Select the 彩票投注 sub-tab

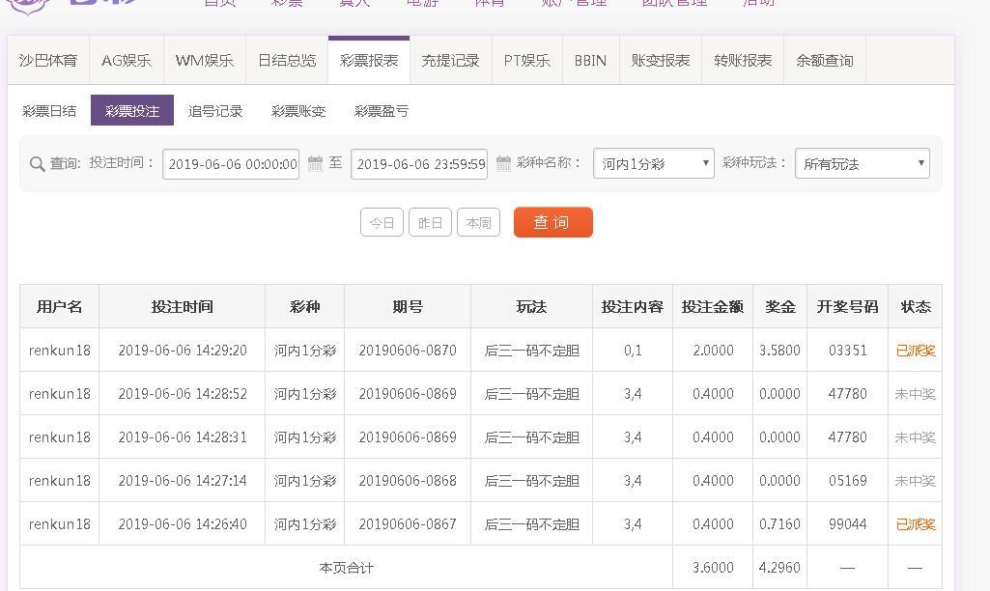coord(132,110)
